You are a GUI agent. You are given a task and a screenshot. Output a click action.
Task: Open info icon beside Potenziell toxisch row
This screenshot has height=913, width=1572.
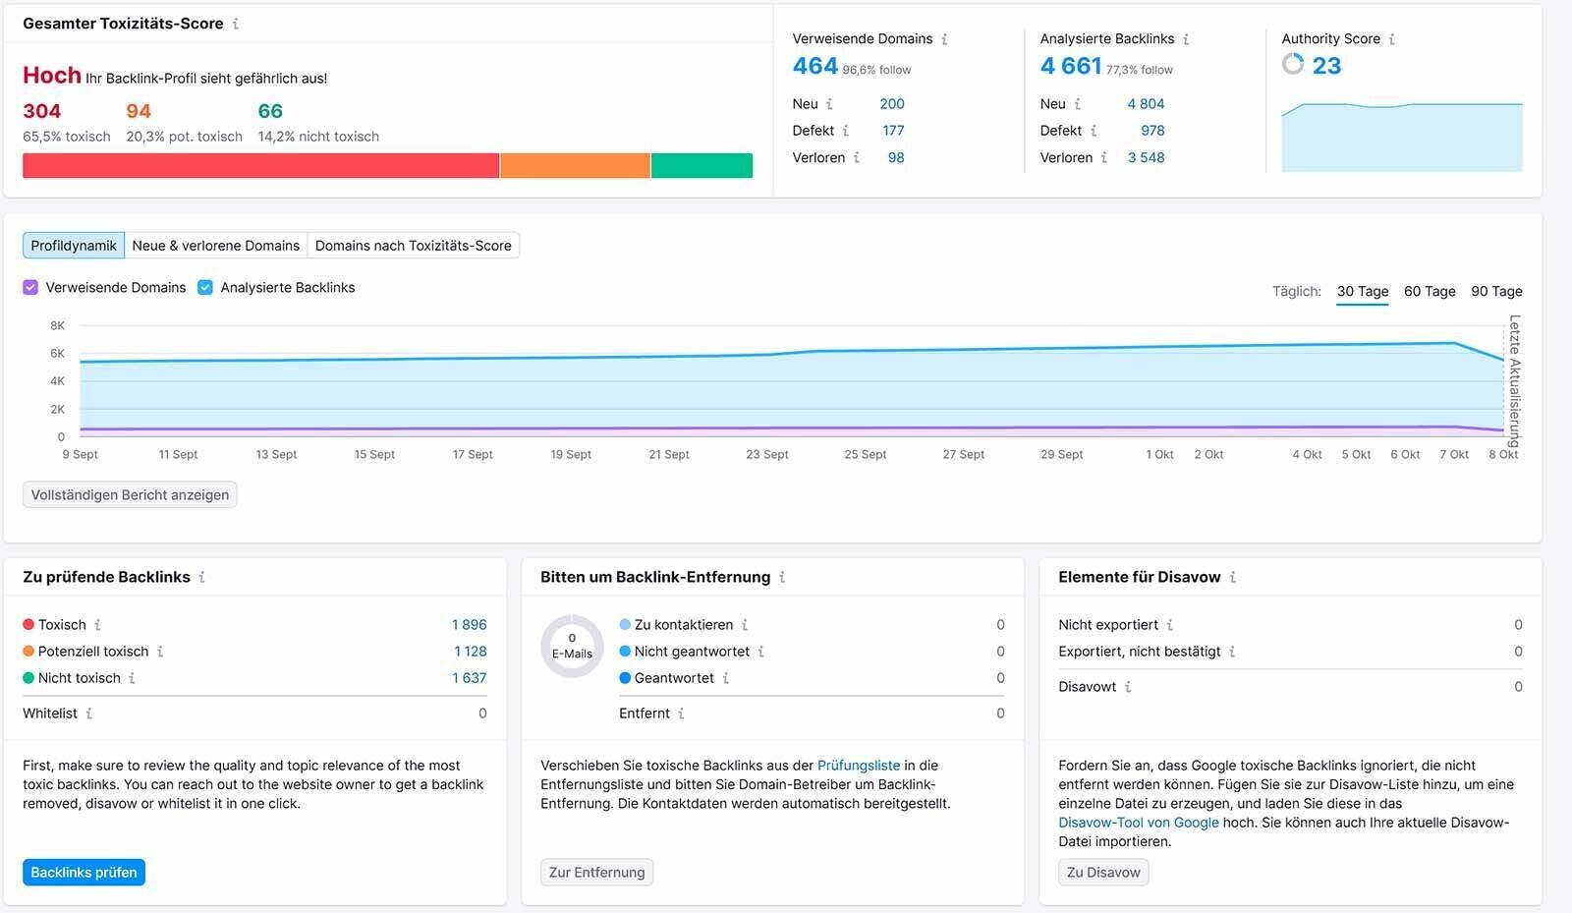pyautogui.click(x=160, y=652)
